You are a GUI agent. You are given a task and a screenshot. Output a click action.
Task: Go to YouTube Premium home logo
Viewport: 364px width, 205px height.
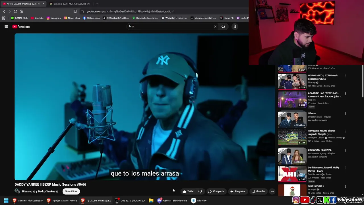(21, 26)
